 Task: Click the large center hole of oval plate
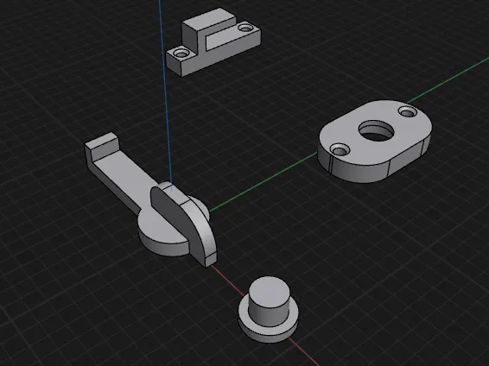[377, 130]
